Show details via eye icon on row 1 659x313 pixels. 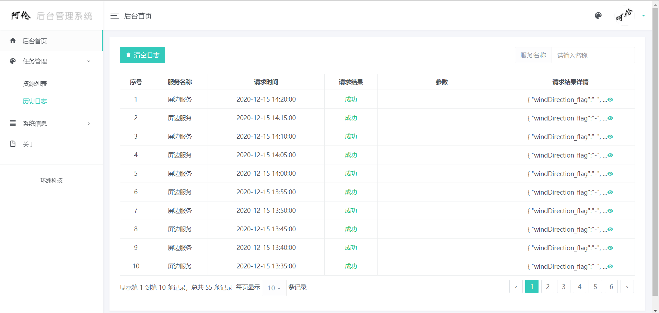pos(610,100)
